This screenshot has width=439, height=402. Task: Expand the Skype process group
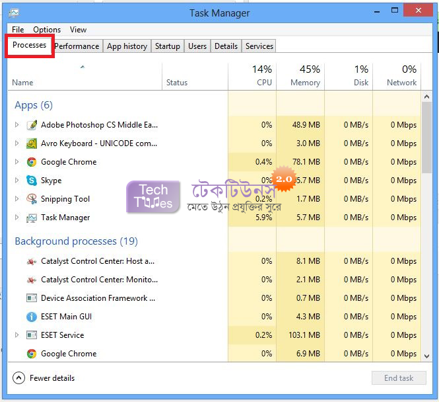click(17, 180)
